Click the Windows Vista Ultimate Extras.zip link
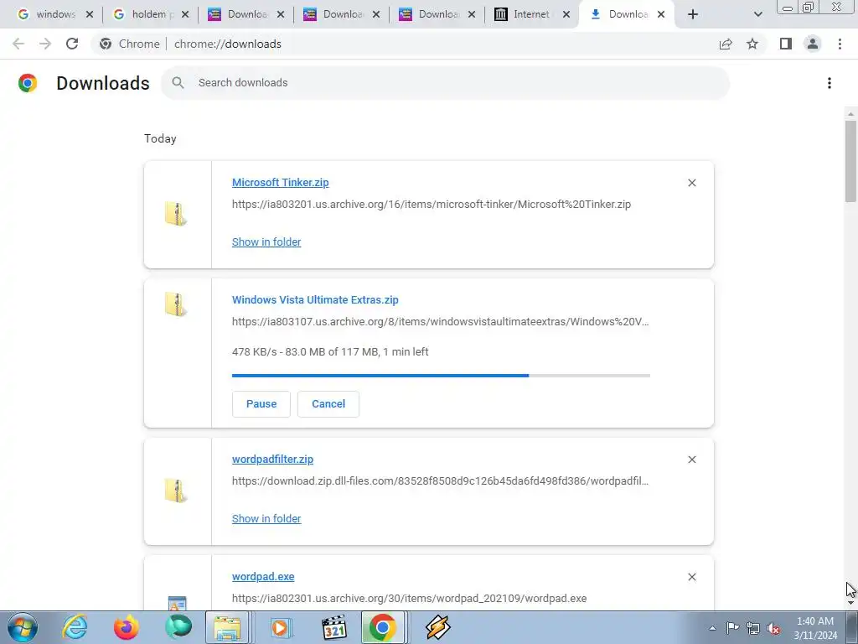The width and height of the screenshot is (858, 644). tap(315, 299)
